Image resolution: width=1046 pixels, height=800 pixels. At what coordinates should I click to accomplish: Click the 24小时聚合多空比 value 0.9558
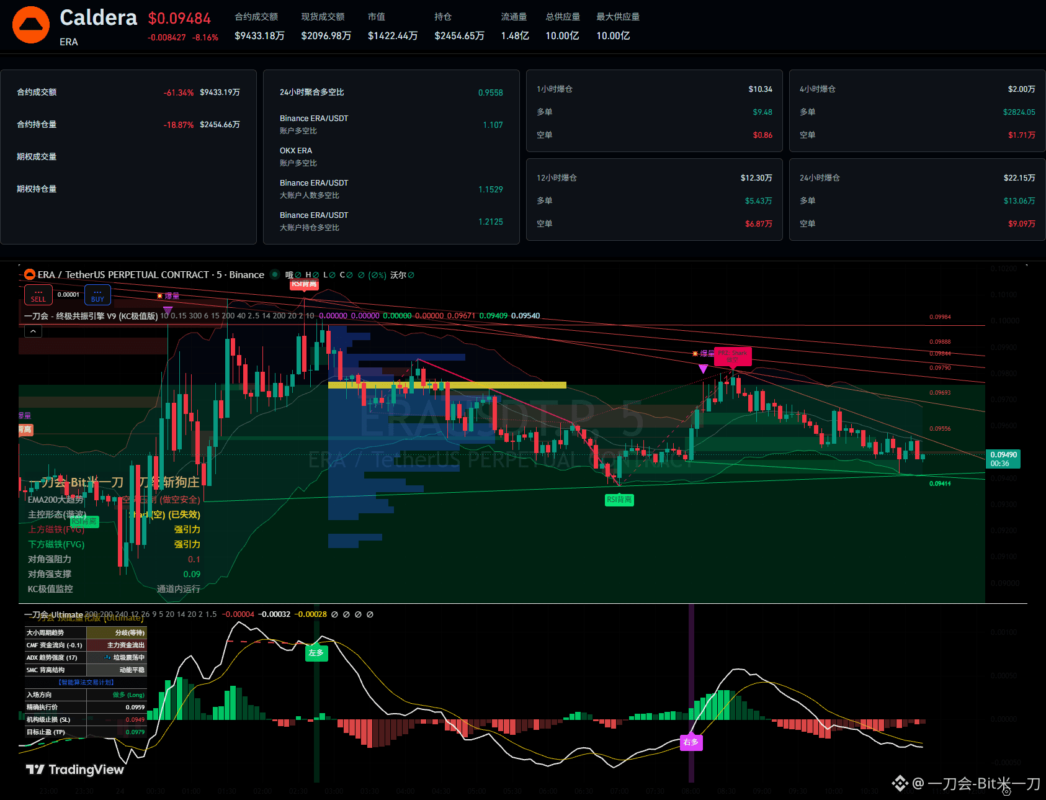tap(491, 92)
